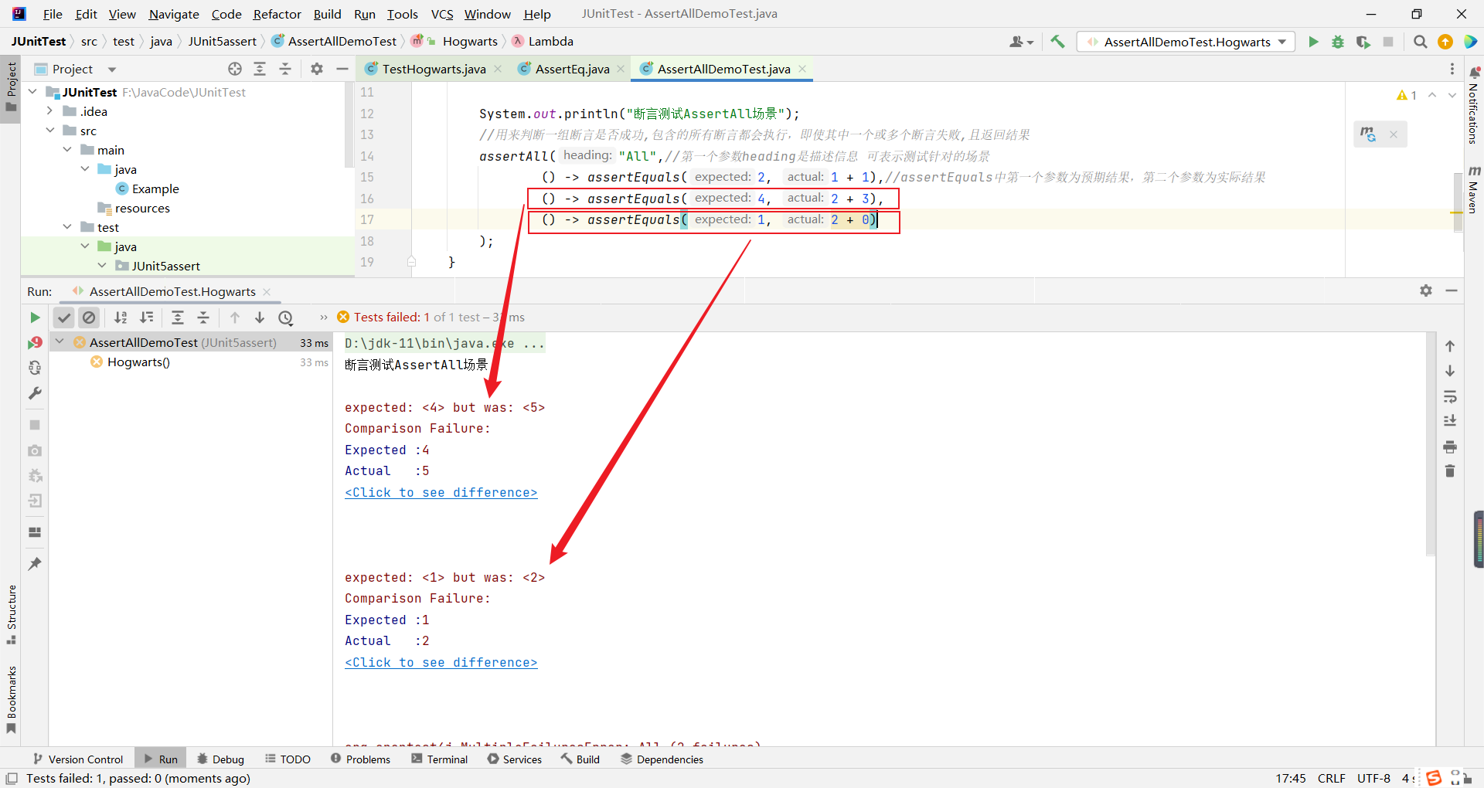Rerun failed tests in Run panel
The height and width of the screenshot is (788, 1484).
[x=35, y=342]
